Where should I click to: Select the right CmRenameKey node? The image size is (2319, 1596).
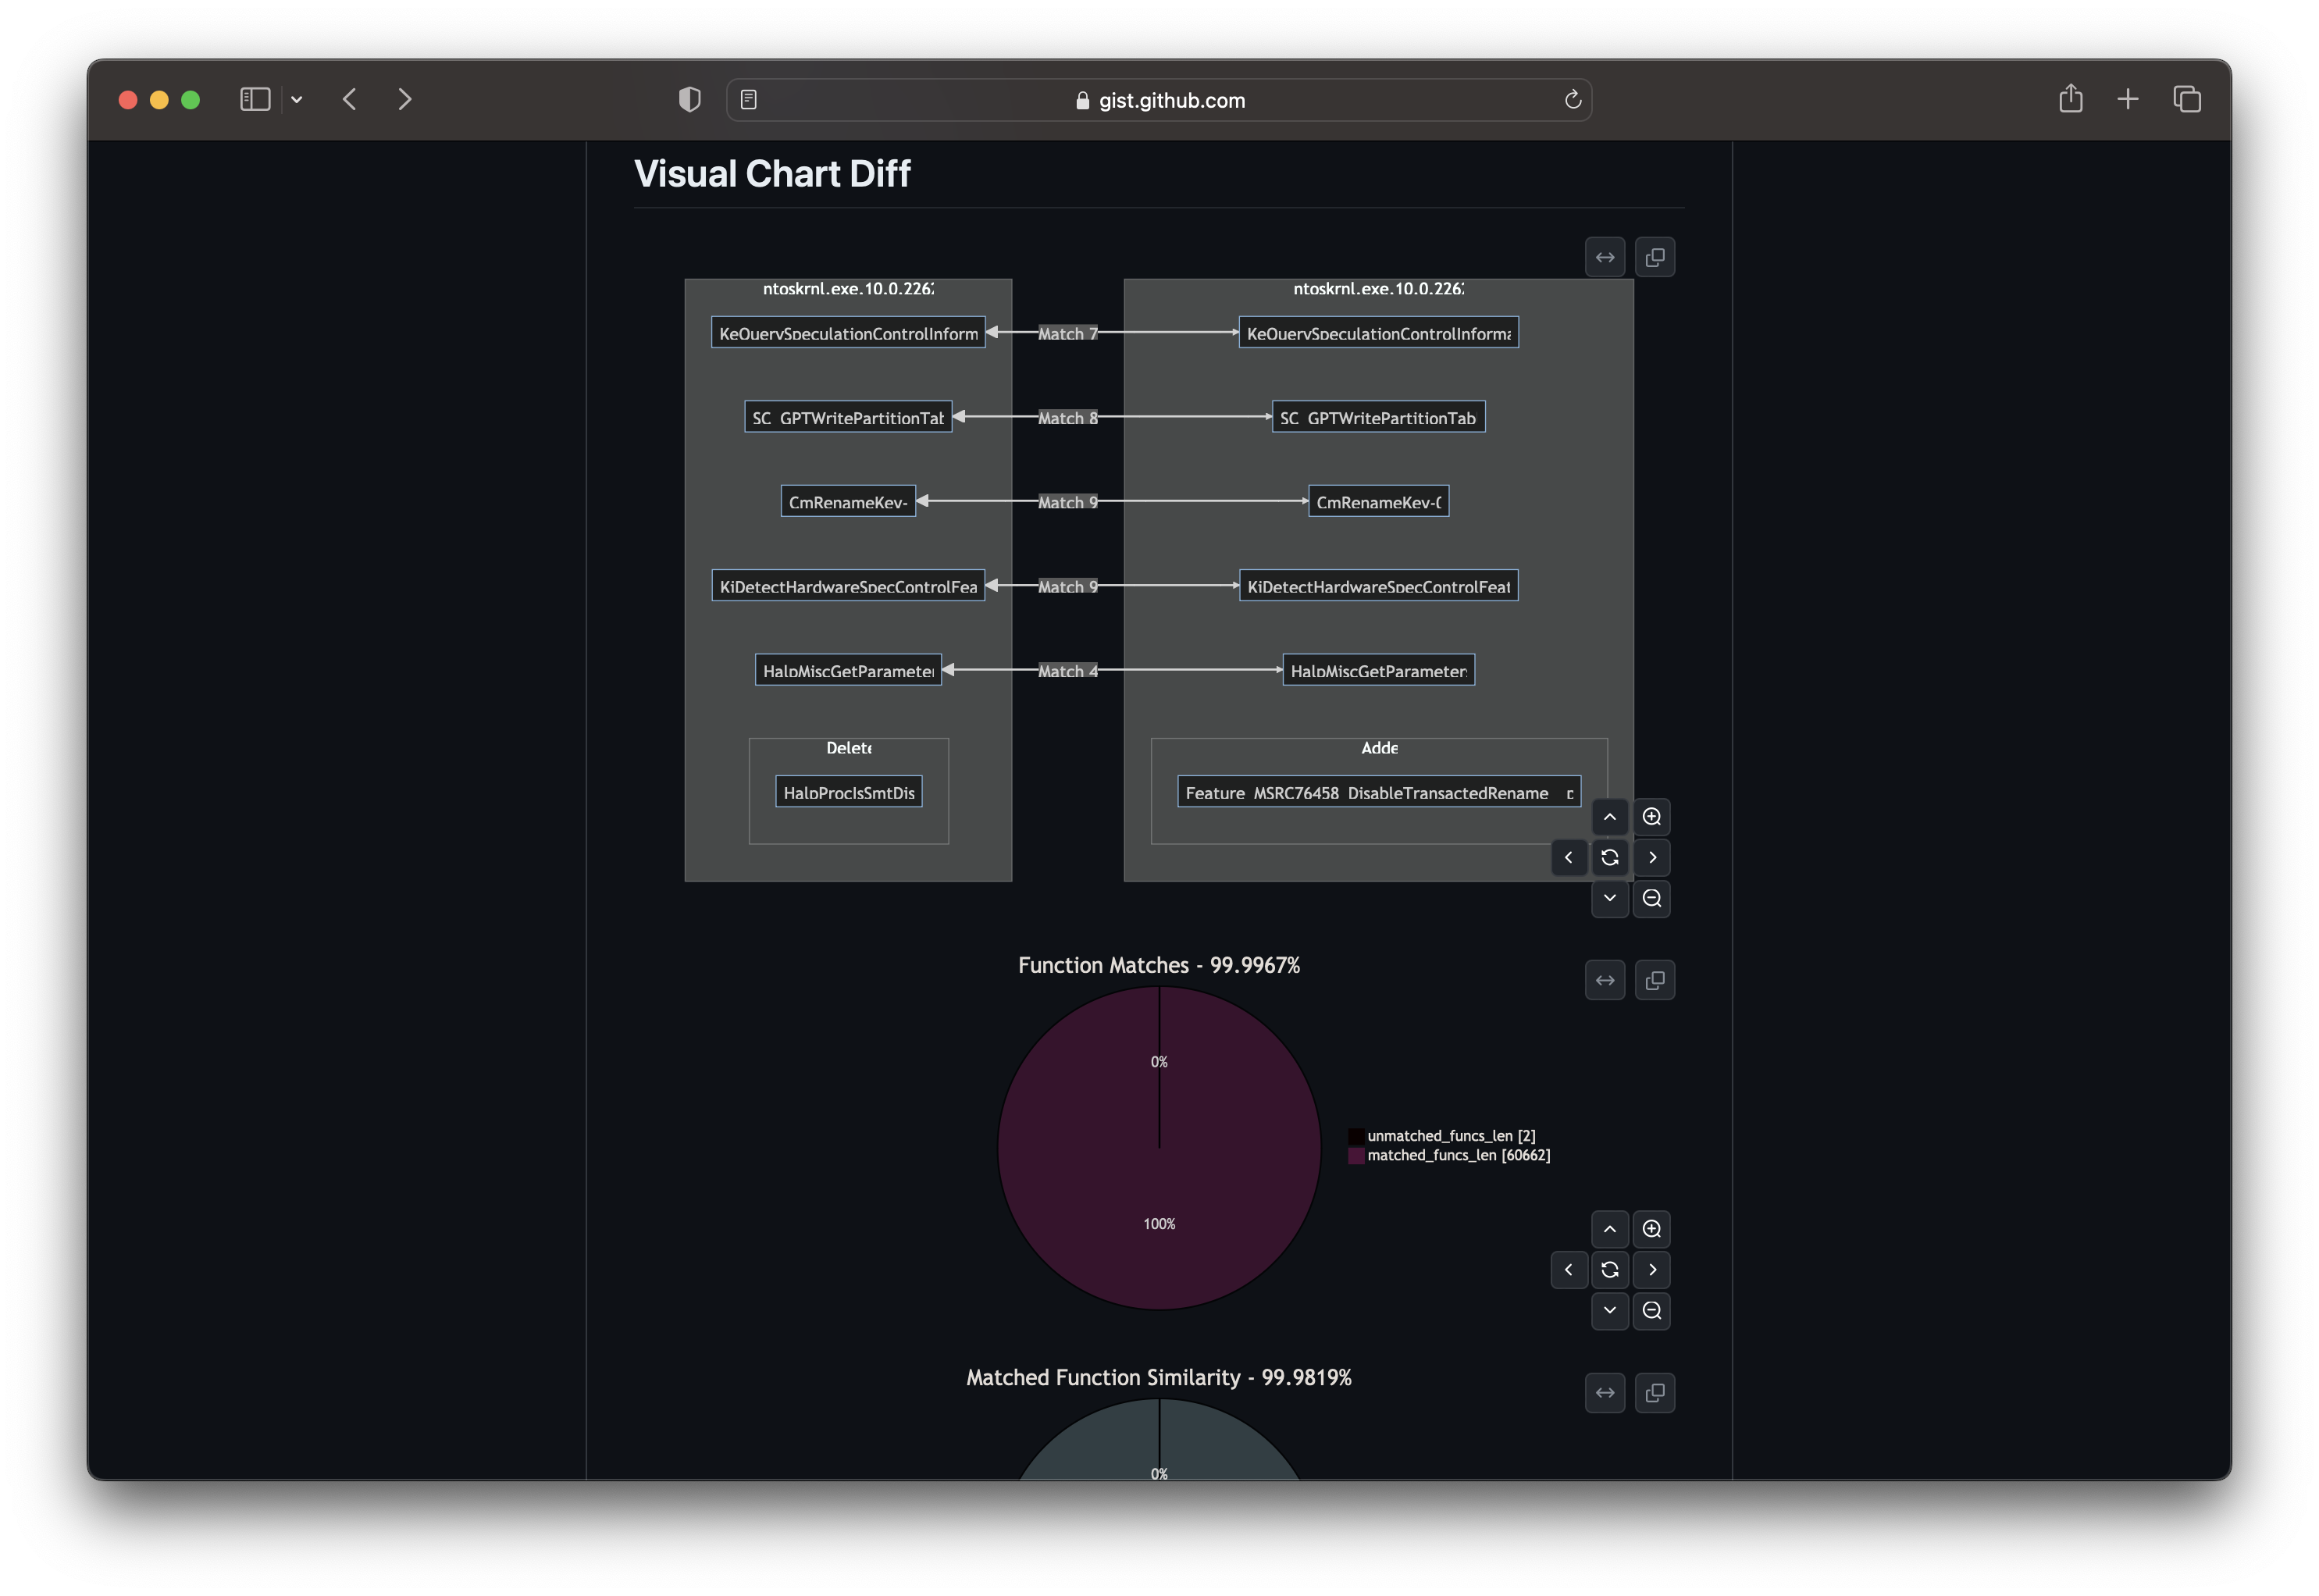pyautogui.click(x=1378, y=501)
